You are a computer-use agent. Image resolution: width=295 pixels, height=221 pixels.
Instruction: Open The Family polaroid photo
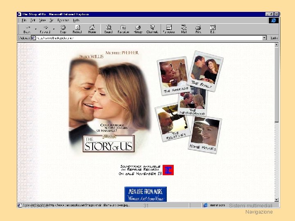tap(205, 71)
